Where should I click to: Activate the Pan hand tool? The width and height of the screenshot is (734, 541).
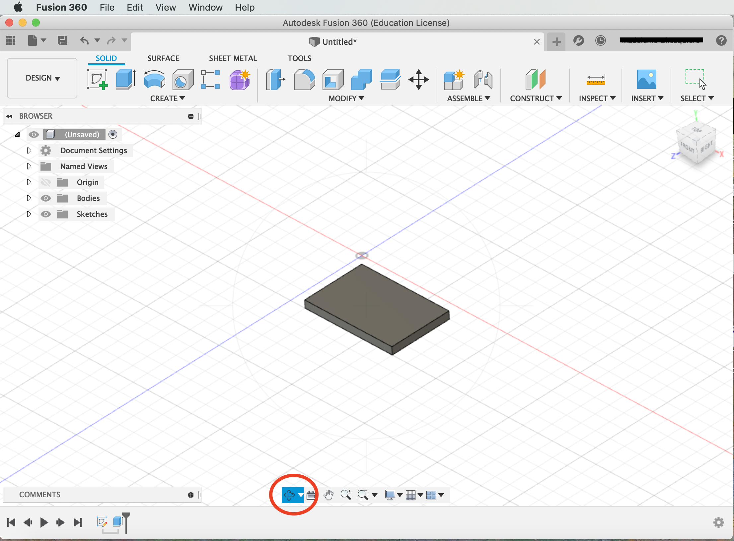click(x=329, y=495)
